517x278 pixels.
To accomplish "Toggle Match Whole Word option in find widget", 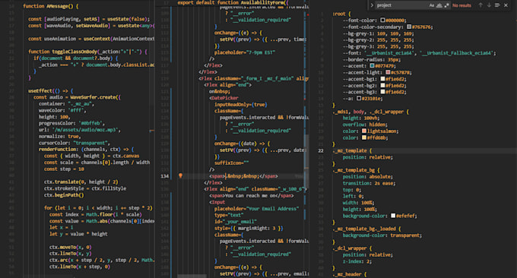I will pos(439,5).
